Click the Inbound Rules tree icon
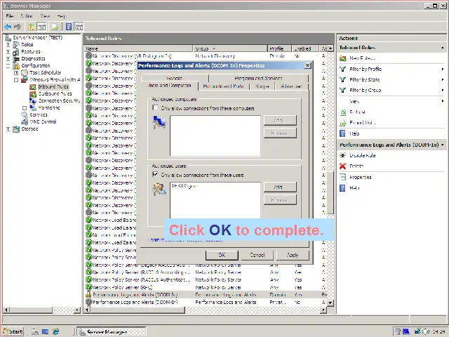This screenshot has height=337, width=449. pyautogui.click(x=33, y=86)
